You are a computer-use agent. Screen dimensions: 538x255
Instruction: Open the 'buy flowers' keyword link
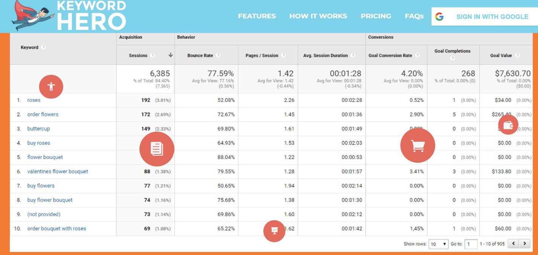(41, 186)
